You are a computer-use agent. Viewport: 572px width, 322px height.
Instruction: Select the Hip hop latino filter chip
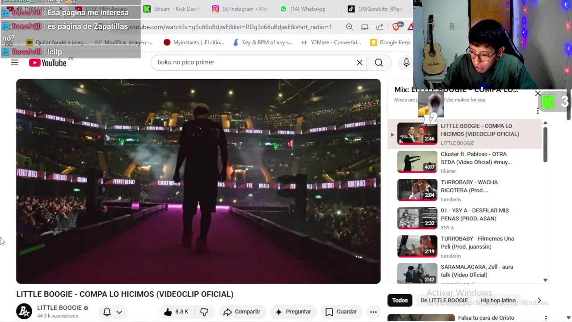click(x=498, y=301)
